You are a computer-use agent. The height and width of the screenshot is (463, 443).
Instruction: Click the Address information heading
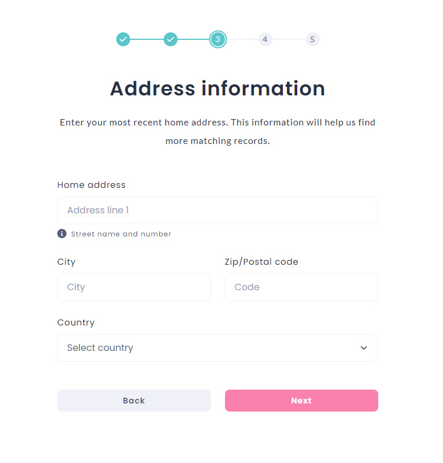pos(217,88)
